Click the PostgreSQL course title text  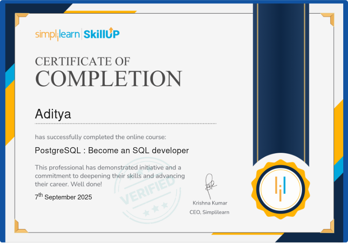(112, 151)
